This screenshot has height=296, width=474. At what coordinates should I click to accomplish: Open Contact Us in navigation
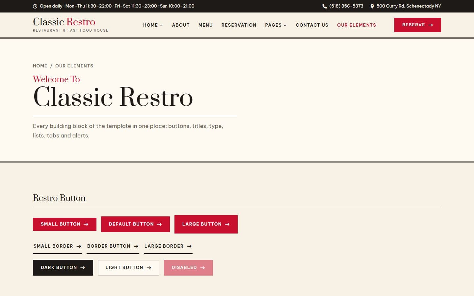pyautogui.click(x=312, y=25)
